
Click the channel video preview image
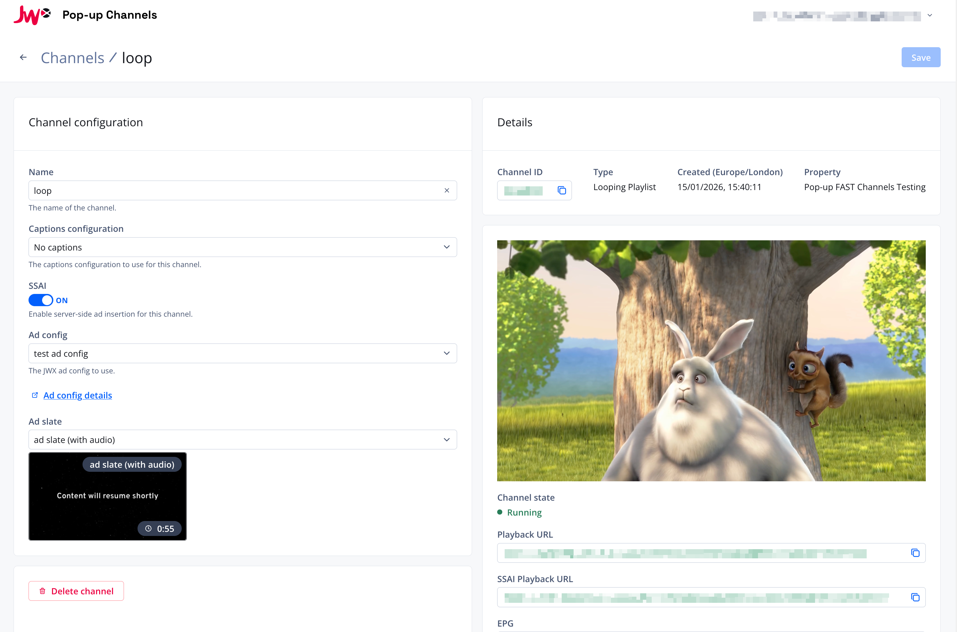pos(711,361)
